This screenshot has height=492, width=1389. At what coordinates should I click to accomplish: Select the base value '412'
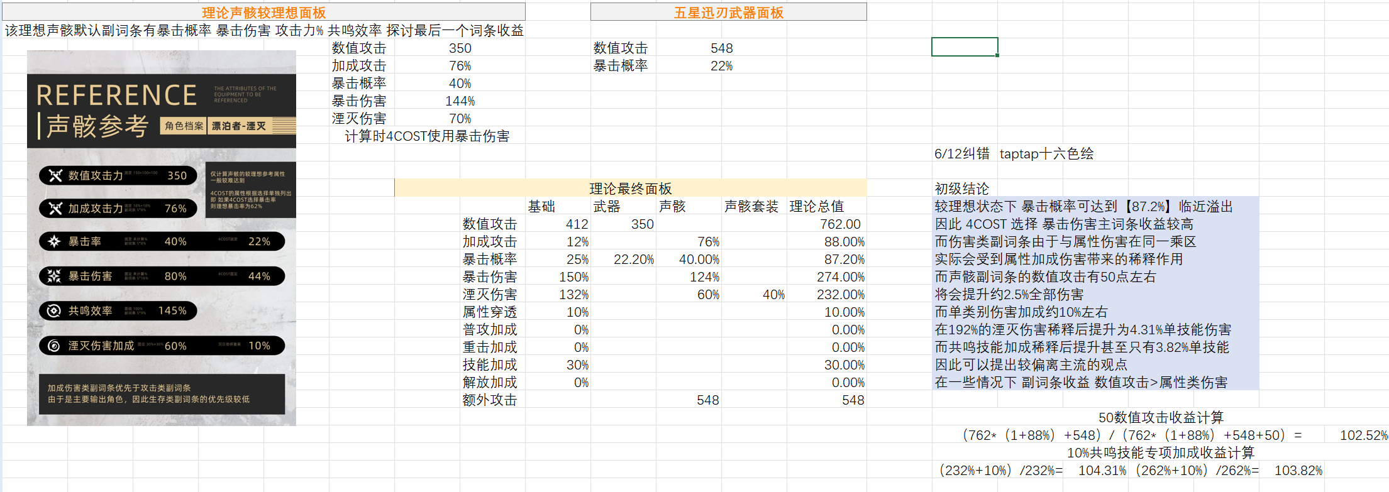(x=576, y=224)
